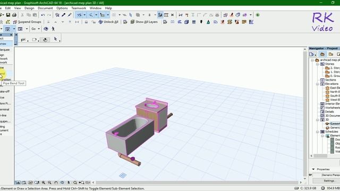
Task: Open the 3D view mode dropdown arrow
Action: 14,29
